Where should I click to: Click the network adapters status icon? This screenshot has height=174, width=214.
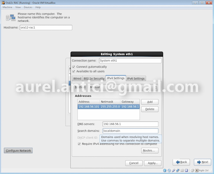178,171
